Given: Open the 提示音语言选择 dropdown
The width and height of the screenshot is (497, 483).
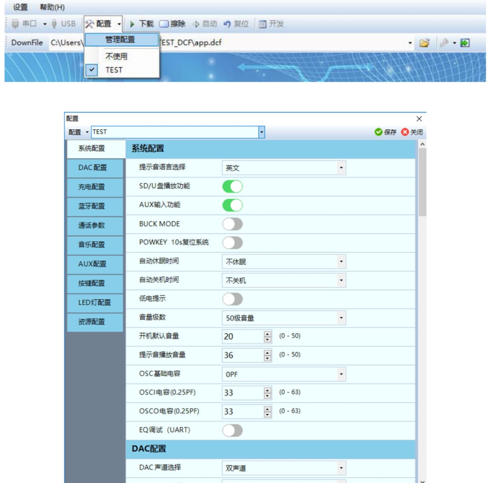Looking at the screenshot, I should coord(284,167).
